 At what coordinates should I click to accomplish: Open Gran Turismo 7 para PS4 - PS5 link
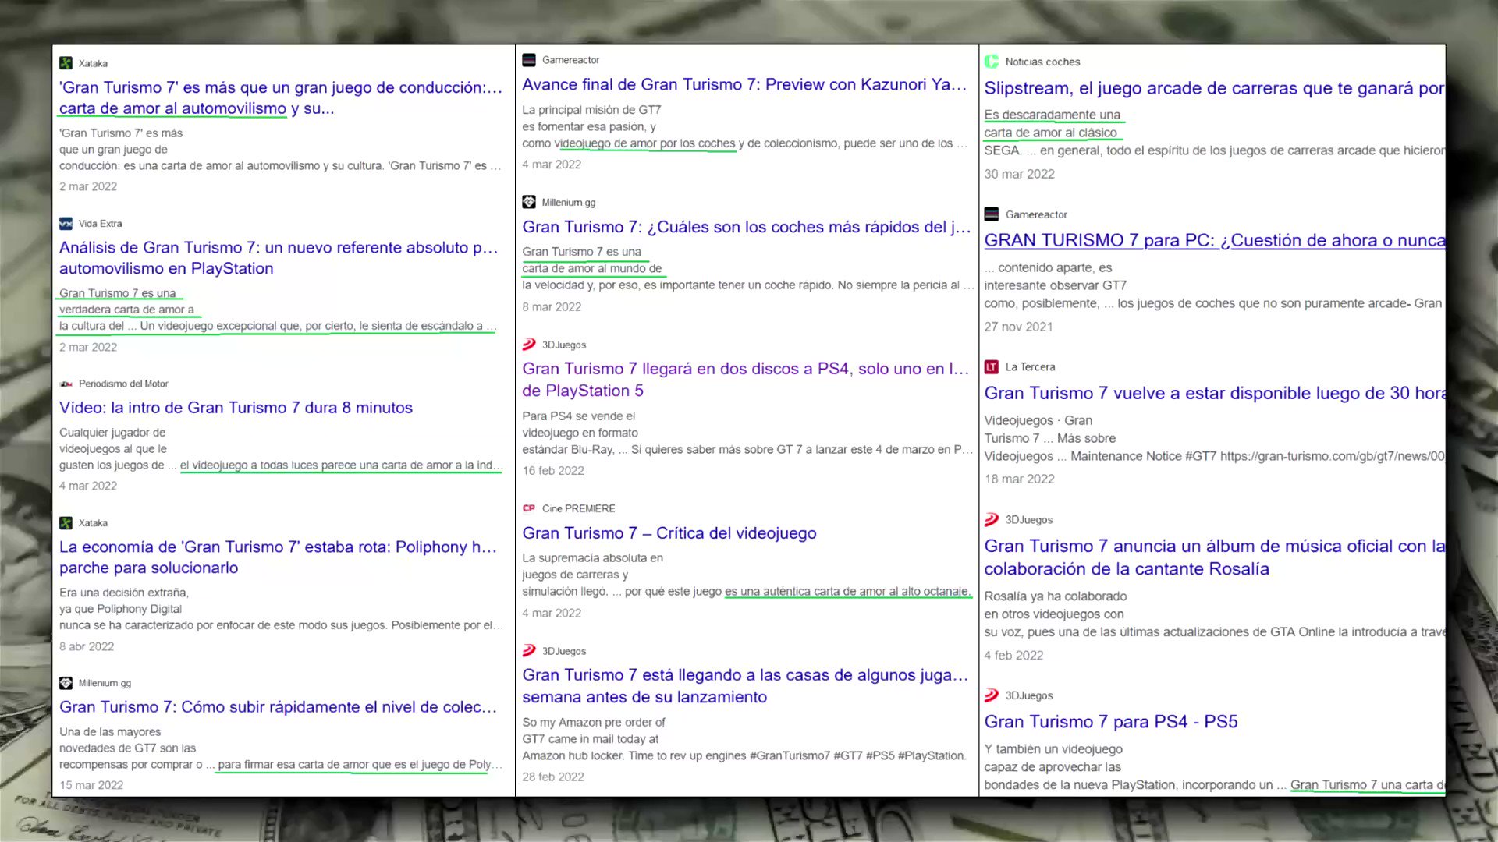pyautogui.click(x=1111, y=722)
